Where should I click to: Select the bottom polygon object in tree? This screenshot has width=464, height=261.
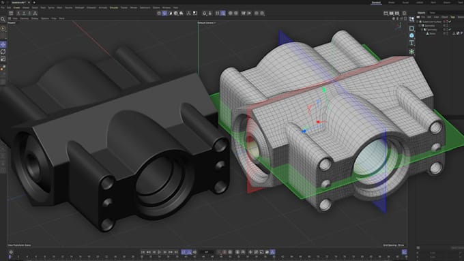pos(433,33)
